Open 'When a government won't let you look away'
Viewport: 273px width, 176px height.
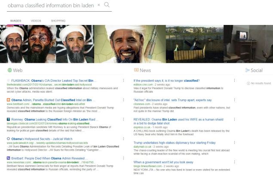tap(163, 162)
